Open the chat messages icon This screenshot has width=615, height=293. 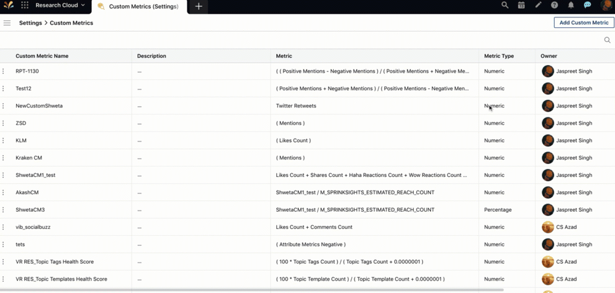[x=588, y=5]
